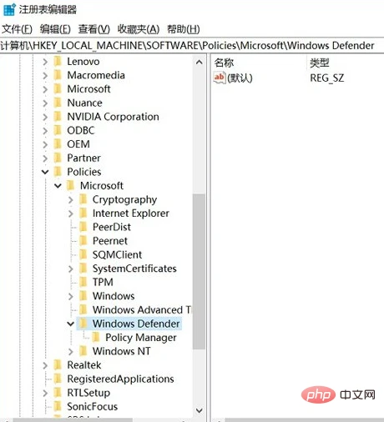The width and height of the screenshot is (384, 422).
Task: Collapse the Policies key
Action: pyautogui.click(x=45, y=172)
